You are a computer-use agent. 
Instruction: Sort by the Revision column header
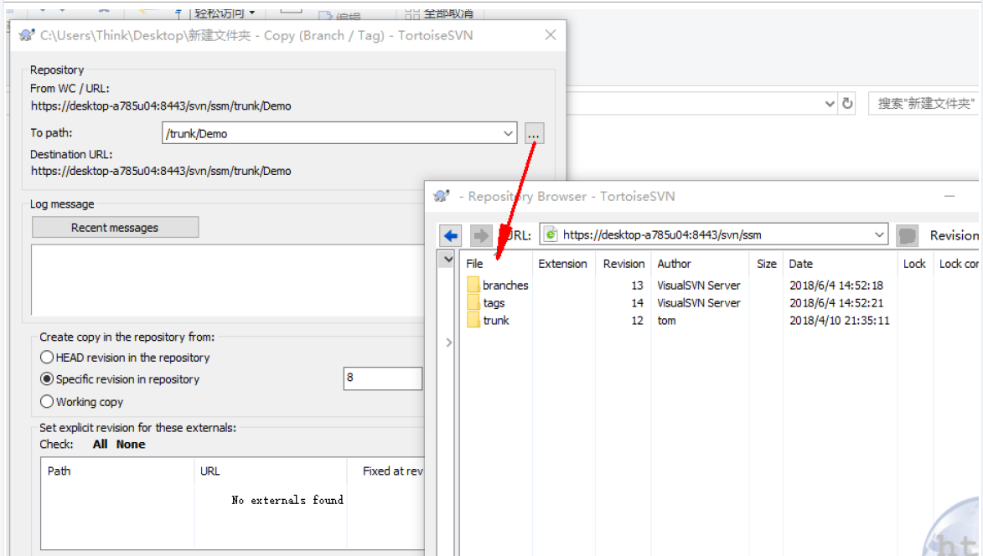coord(623,264)
